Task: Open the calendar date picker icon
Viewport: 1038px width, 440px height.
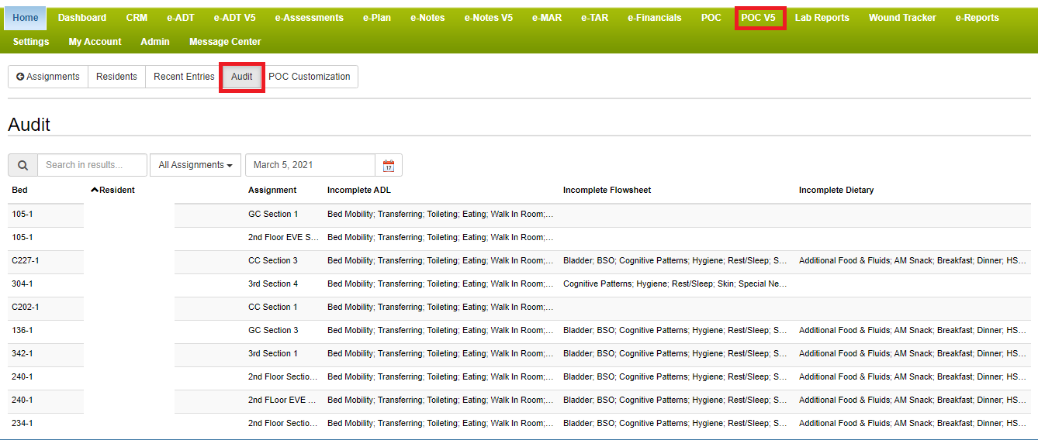Action: pyautogui.click(x=389, y=165)
